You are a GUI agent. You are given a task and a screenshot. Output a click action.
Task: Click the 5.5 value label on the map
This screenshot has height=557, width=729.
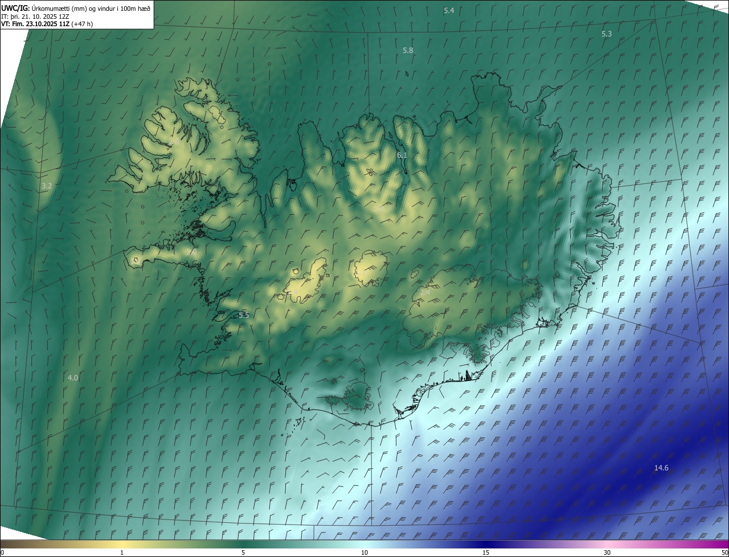click(x=244, y=316)
